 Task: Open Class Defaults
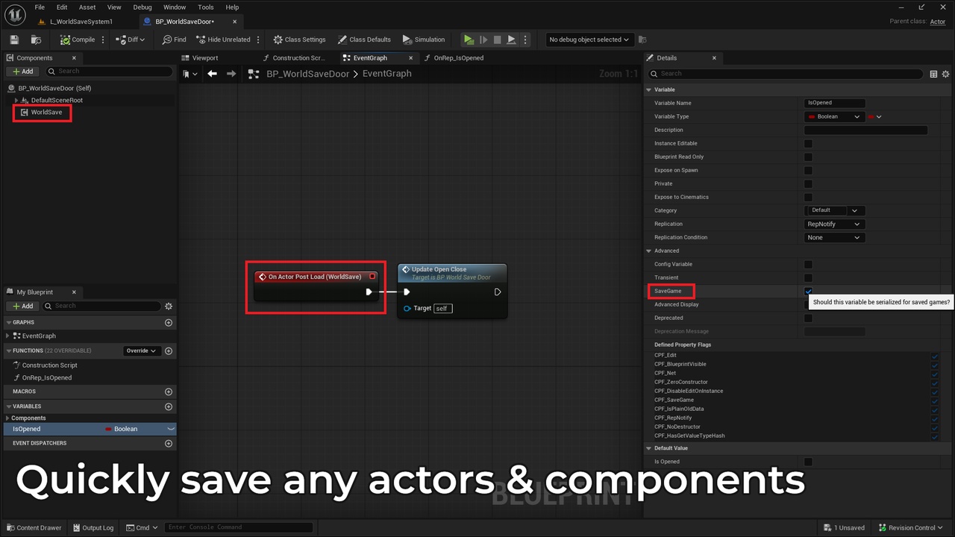pyautogui.click(x=364, y=40)
